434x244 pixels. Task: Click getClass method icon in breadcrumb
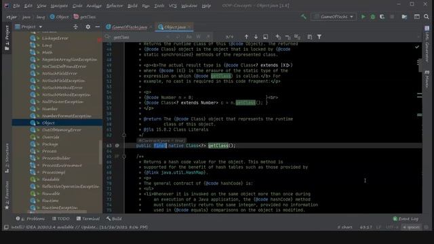(76, 17)
